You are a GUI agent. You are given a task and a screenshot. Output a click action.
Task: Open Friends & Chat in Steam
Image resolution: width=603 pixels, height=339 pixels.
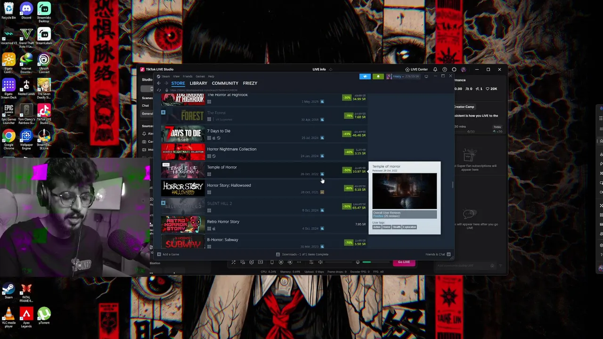[x=438, y=254]
